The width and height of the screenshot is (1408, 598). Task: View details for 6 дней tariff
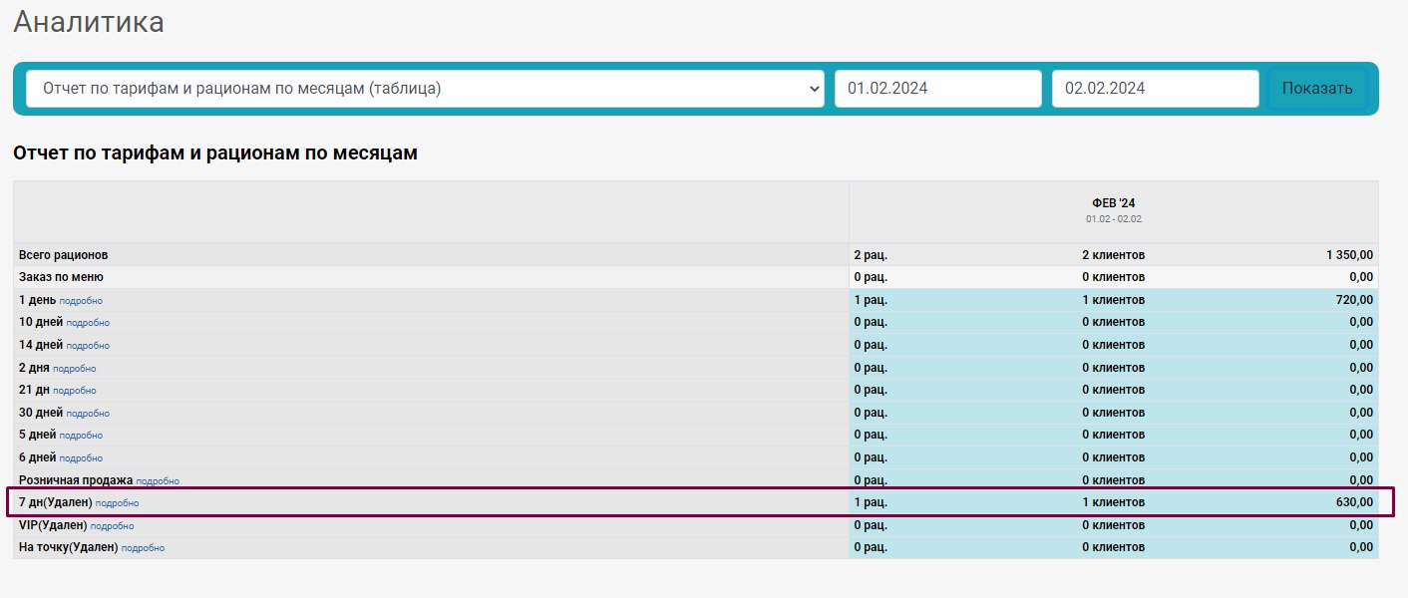[81, 458]
